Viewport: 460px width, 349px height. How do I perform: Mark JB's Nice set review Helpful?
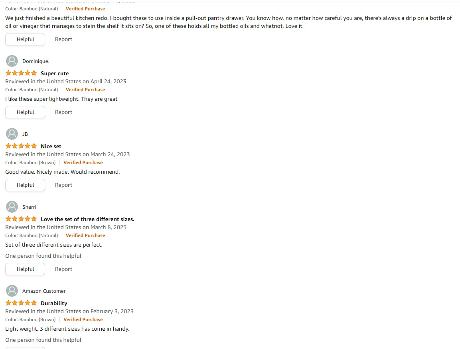click(x=25, y=185)
